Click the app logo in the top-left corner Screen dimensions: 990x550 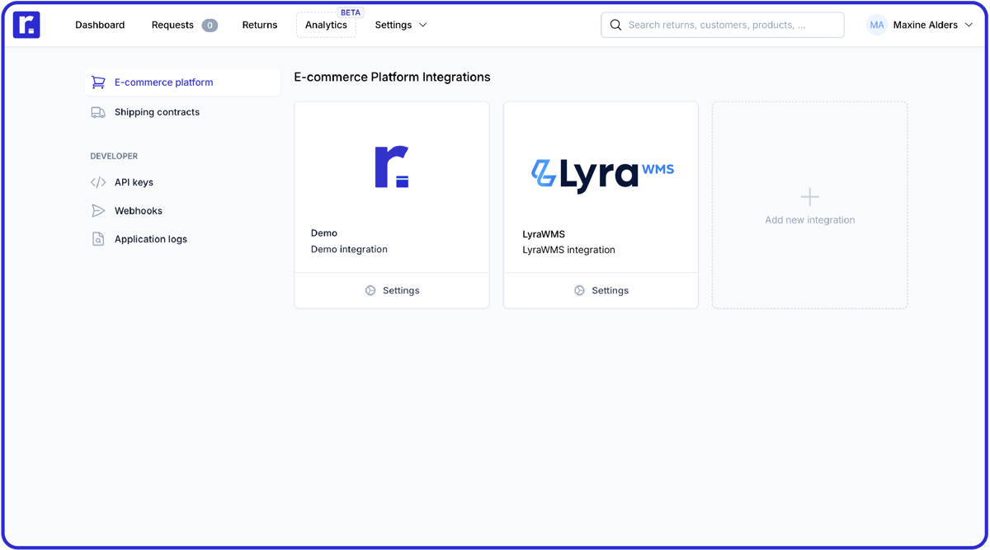[26, 25]
